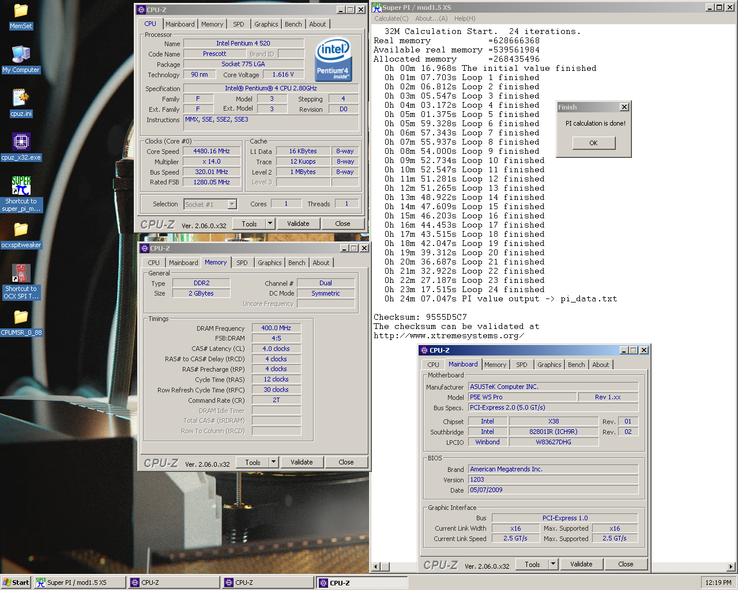
Task: Activate second CPU-Z taskbar button
Action: (268, 583)
